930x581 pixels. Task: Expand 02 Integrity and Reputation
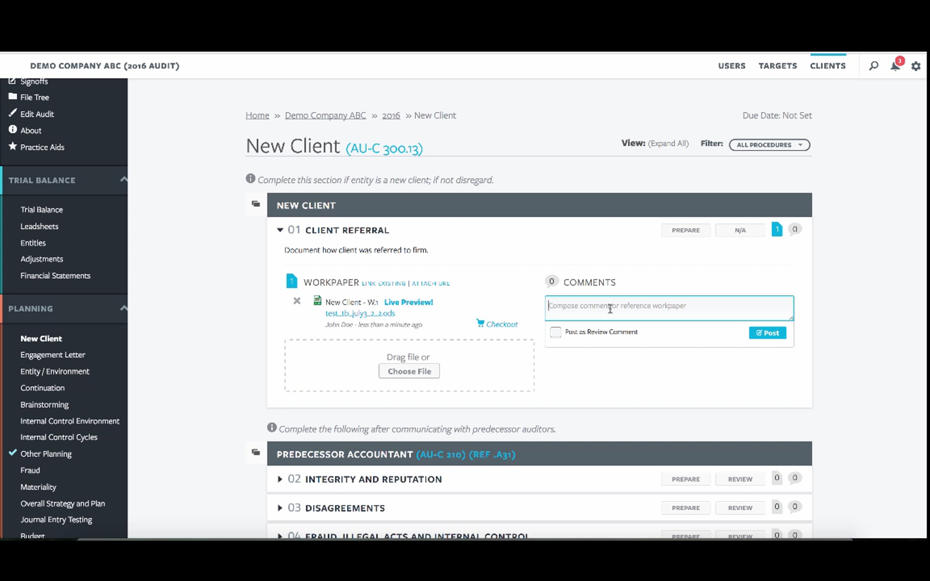click(280, 479)
